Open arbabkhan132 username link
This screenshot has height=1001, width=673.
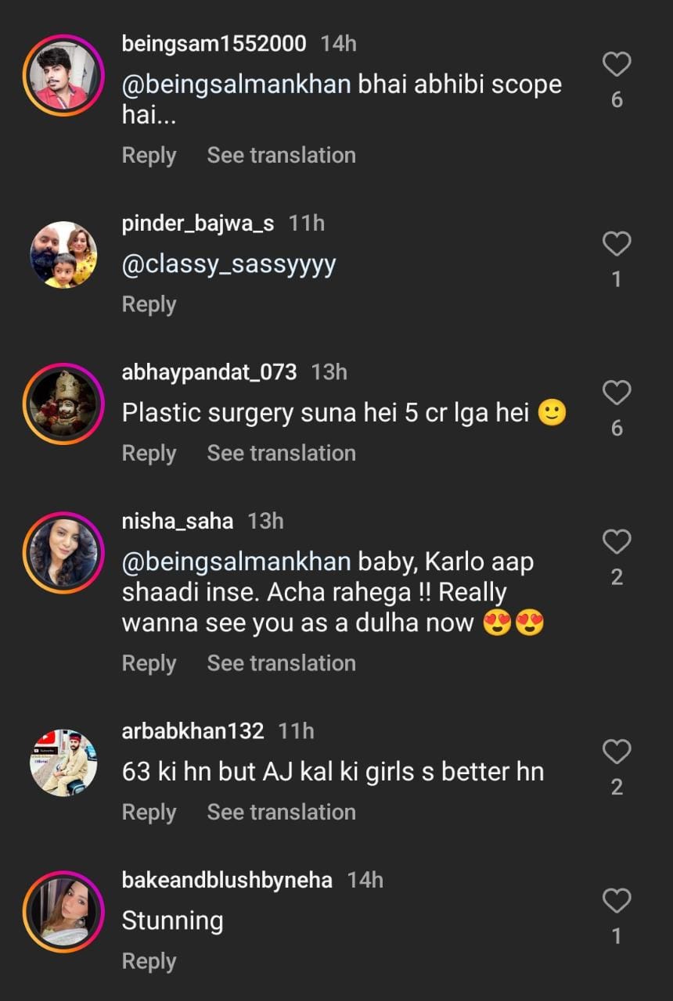(x=193, y=731)
